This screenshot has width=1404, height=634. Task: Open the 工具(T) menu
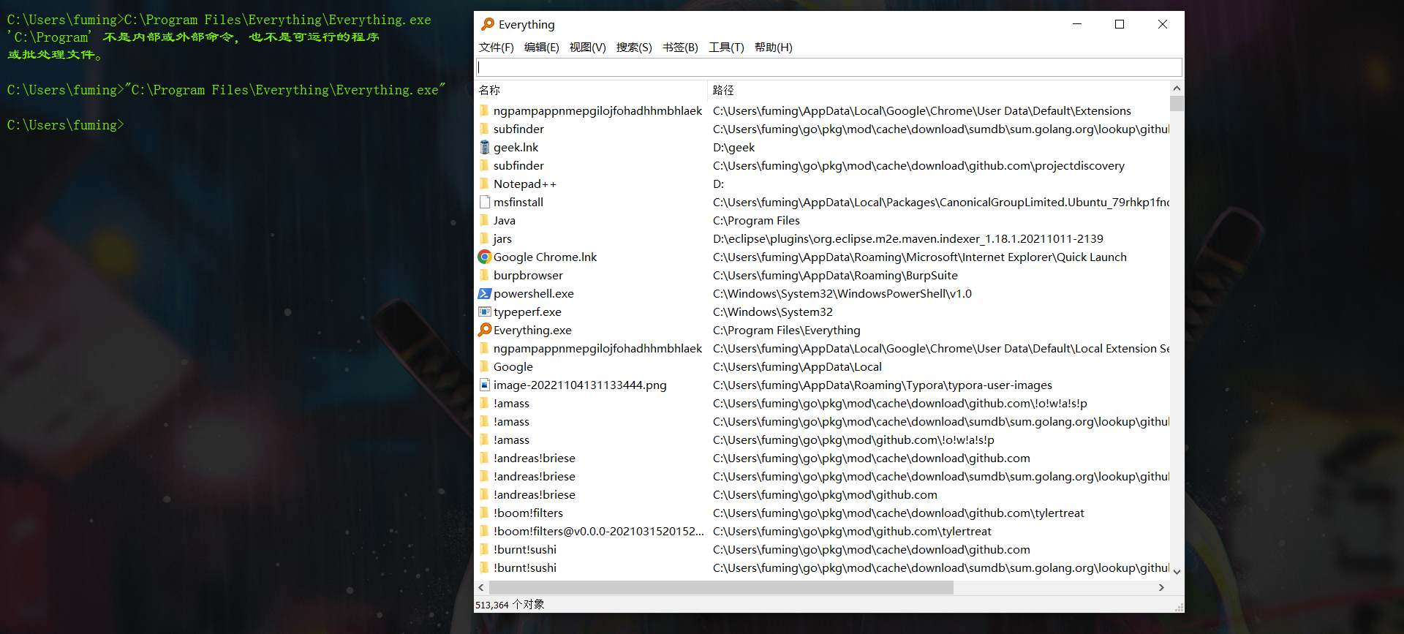(x=725, y=48)
